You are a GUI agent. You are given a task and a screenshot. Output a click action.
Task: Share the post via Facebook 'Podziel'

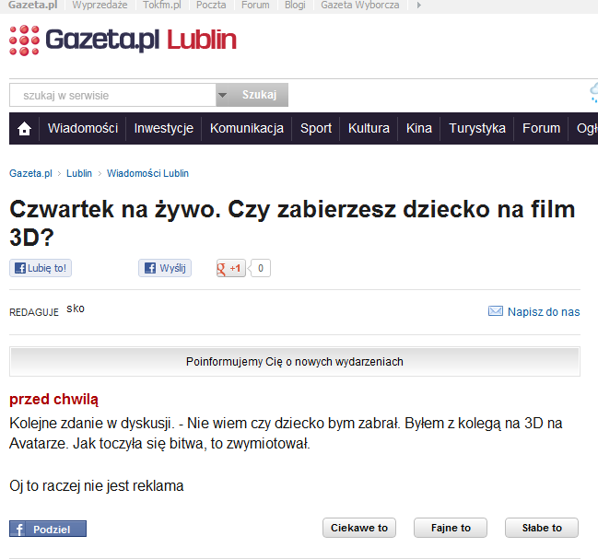coord(48,529)
